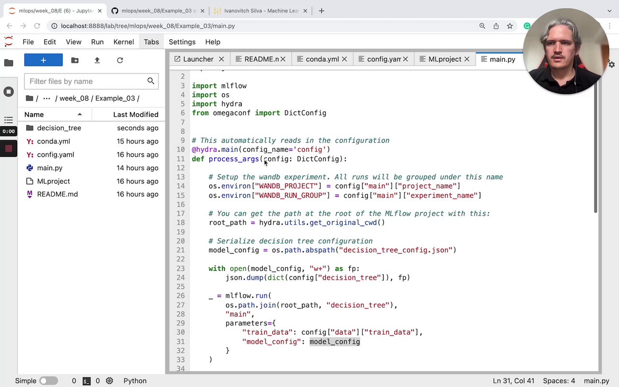Open the Kernel menu
Image resolution: width=619 pixels, height=387 pixels.
[124, 42]
